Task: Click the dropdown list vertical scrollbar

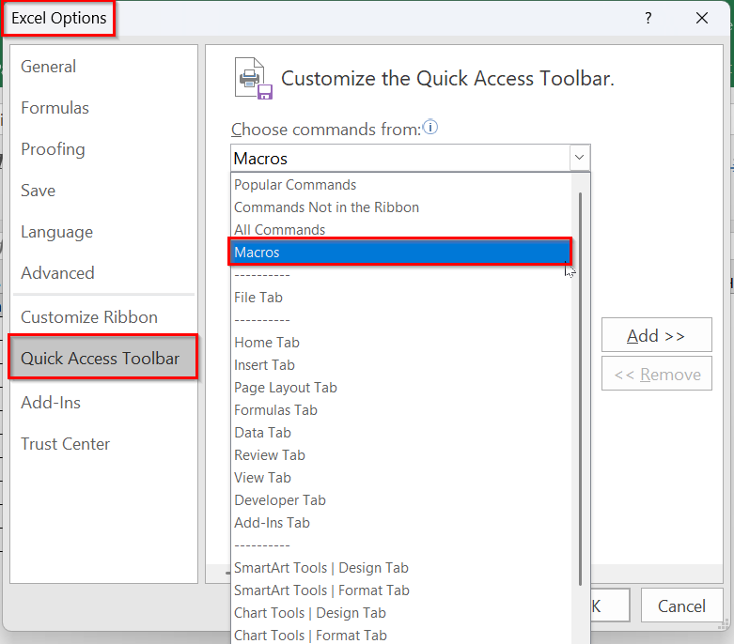Action: (581, 388)
